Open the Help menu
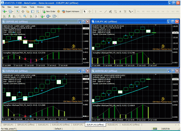The image size is (181, 131). click(48, 7)
